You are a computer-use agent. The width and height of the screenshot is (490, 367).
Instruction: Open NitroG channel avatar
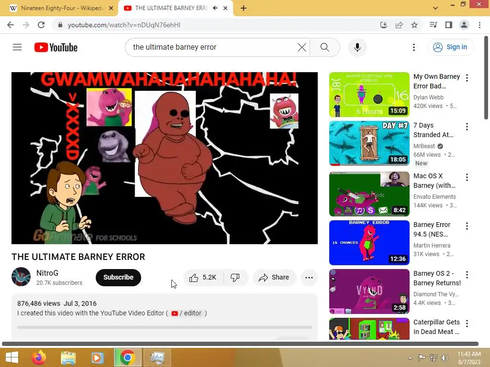click(x=21, y=277)
